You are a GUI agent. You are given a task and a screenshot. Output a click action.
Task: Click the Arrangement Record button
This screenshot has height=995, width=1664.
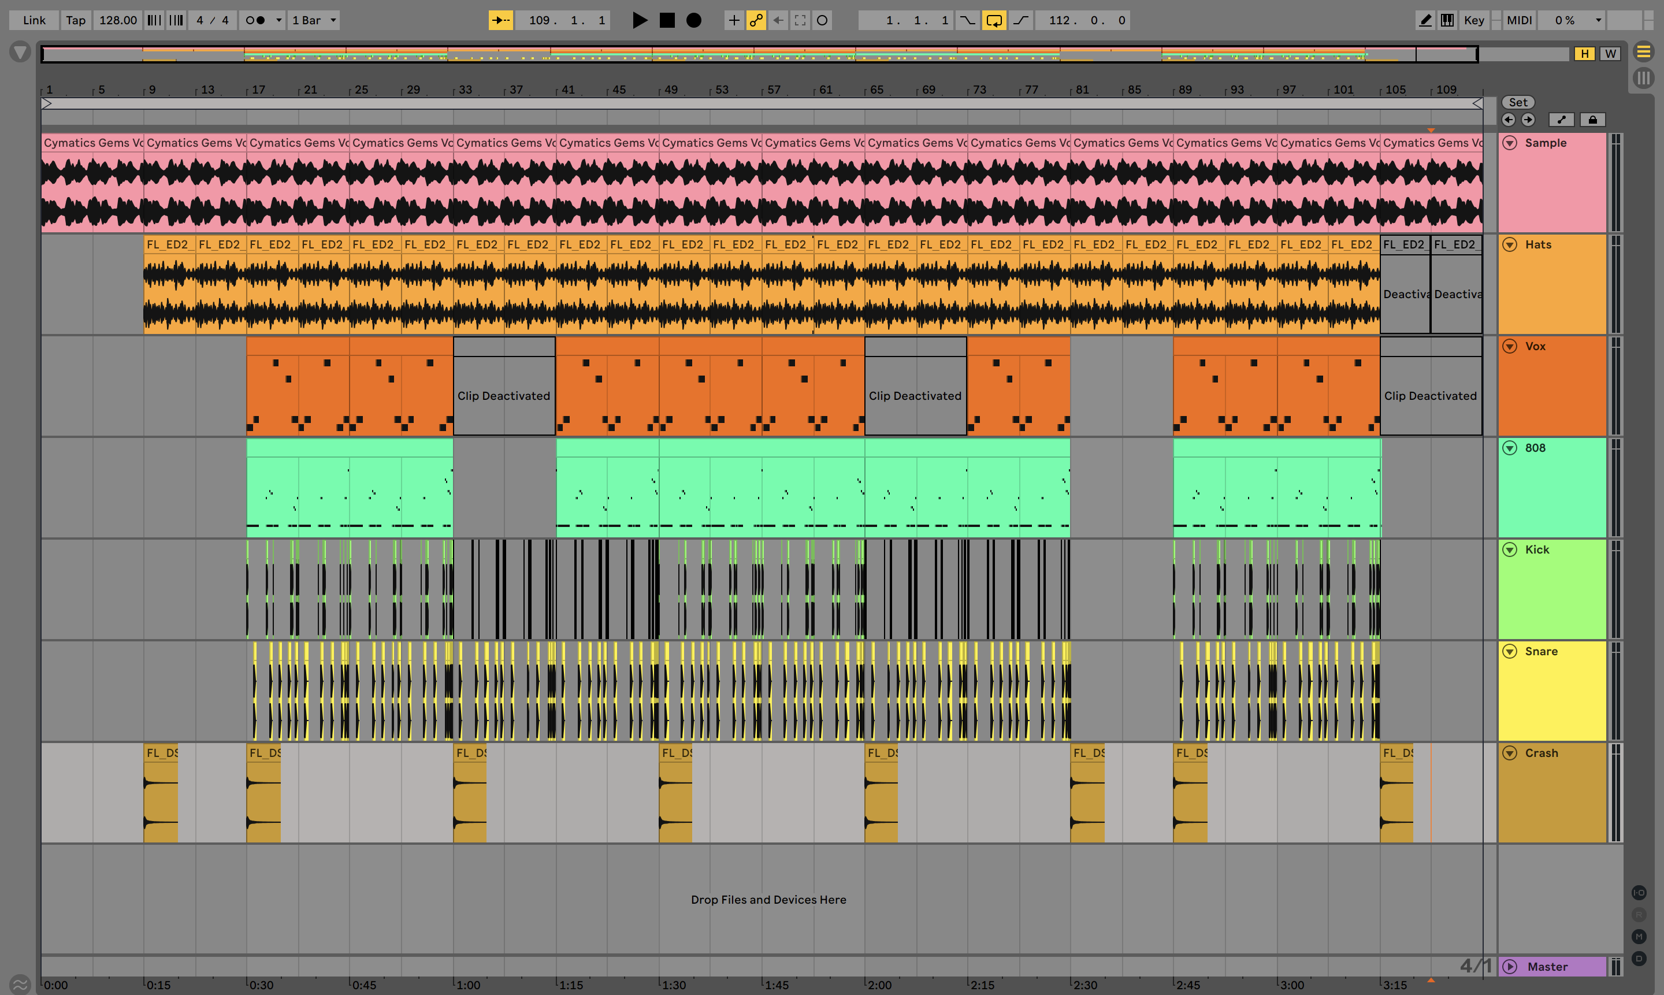click(694, 20)
